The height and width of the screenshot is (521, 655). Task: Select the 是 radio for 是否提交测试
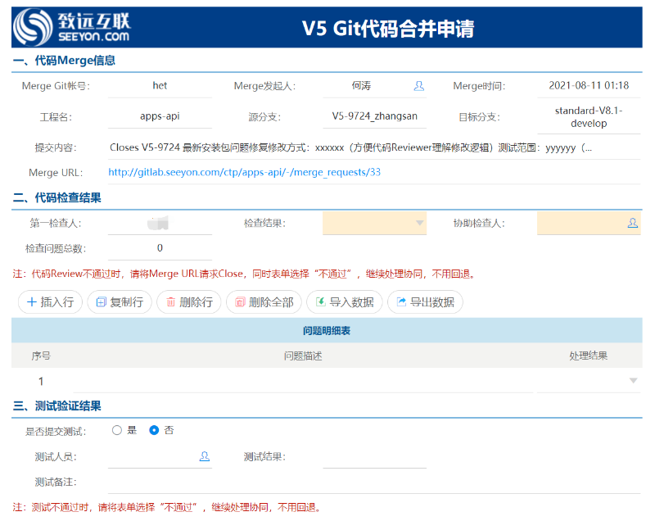coord(117,430)
